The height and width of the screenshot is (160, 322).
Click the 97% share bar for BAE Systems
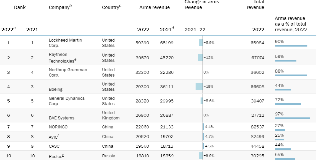[292, 118]
